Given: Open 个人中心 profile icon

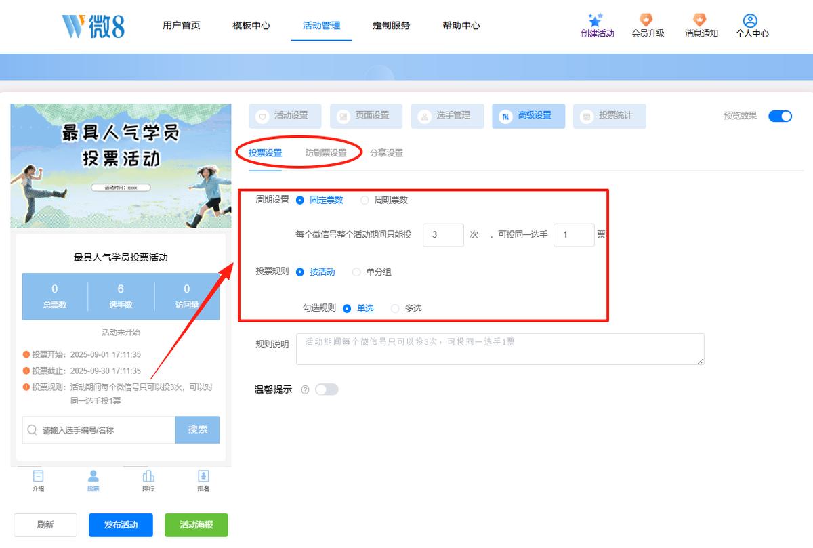Looking at the screenshot, I should click(x=751, y=20).
